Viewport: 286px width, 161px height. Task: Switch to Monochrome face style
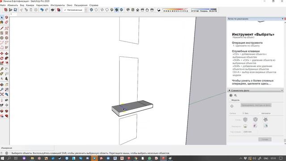(121, 10)
